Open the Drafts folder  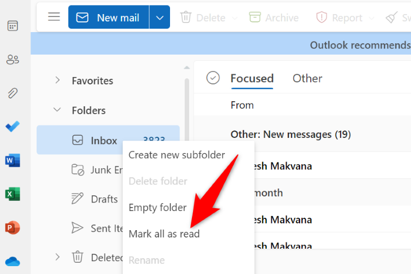tap(104, 199)
